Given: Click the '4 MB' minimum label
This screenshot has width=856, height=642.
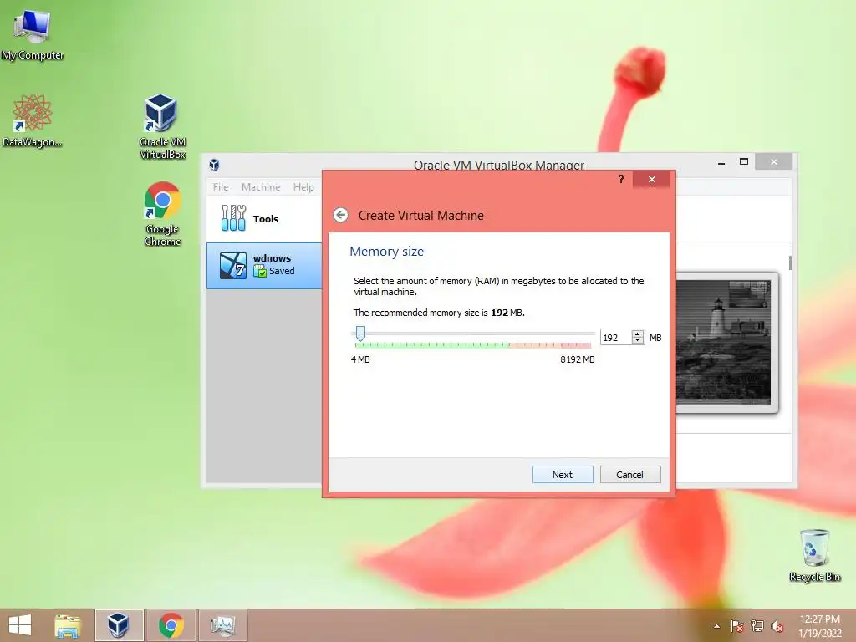Looking at the screenshot, I should click(360, 359).
